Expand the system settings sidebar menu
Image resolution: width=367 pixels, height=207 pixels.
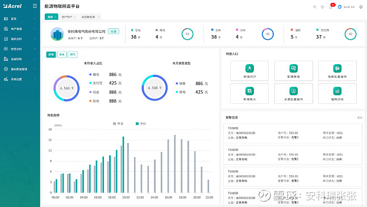click(x=20, y=79)
